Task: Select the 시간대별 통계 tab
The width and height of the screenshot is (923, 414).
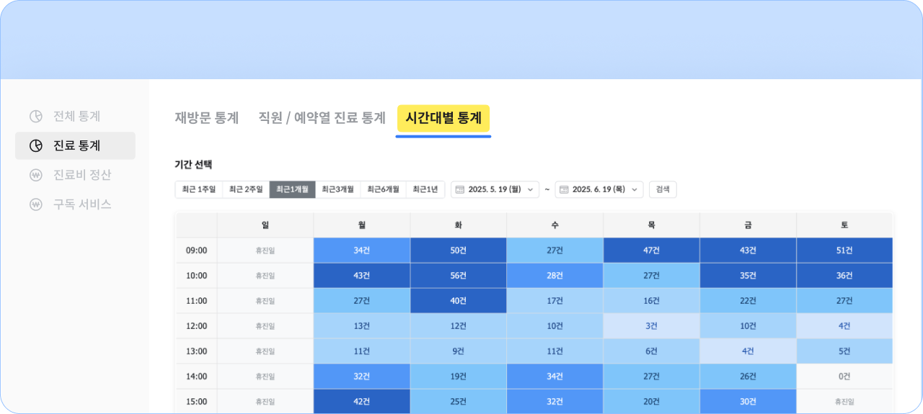Action: tap(443, 118)
